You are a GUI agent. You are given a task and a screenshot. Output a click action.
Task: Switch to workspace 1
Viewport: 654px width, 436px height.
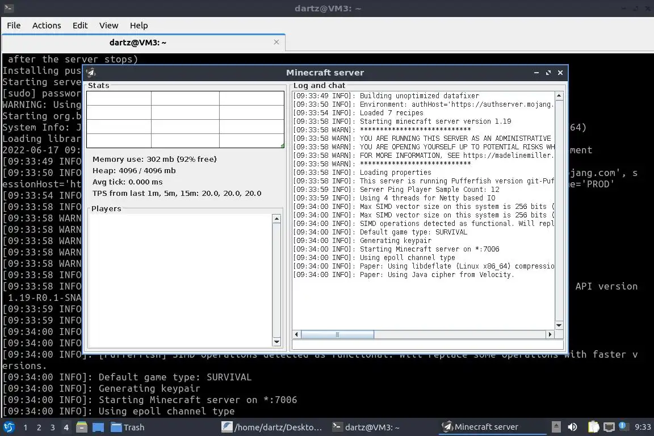26,427
